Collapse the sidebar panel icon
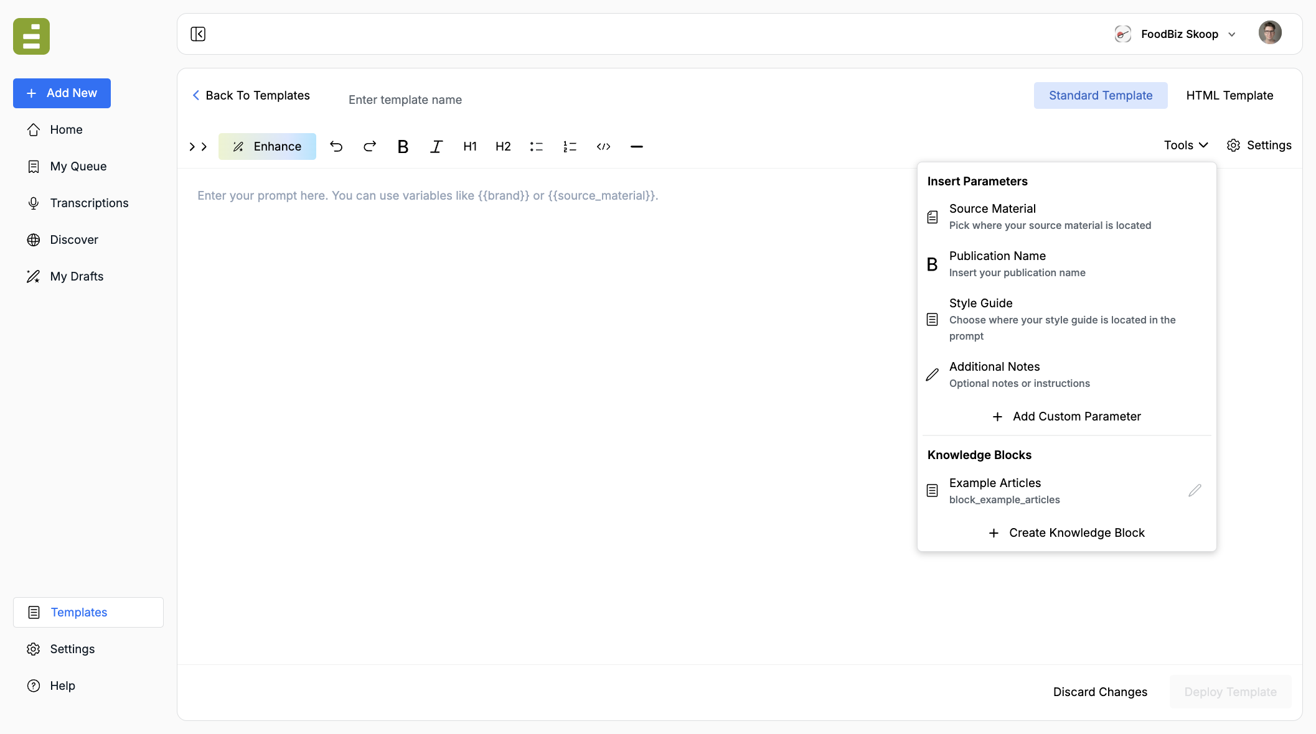 198,34
